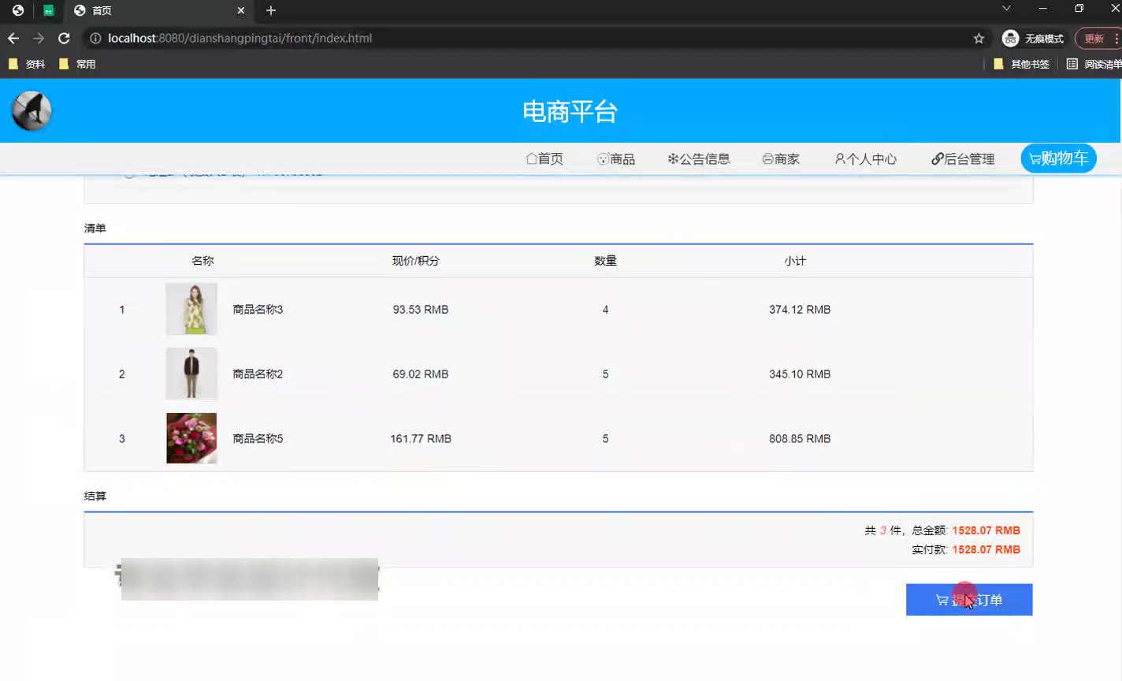
Task: Reload the current page
Action: [64, 38]
